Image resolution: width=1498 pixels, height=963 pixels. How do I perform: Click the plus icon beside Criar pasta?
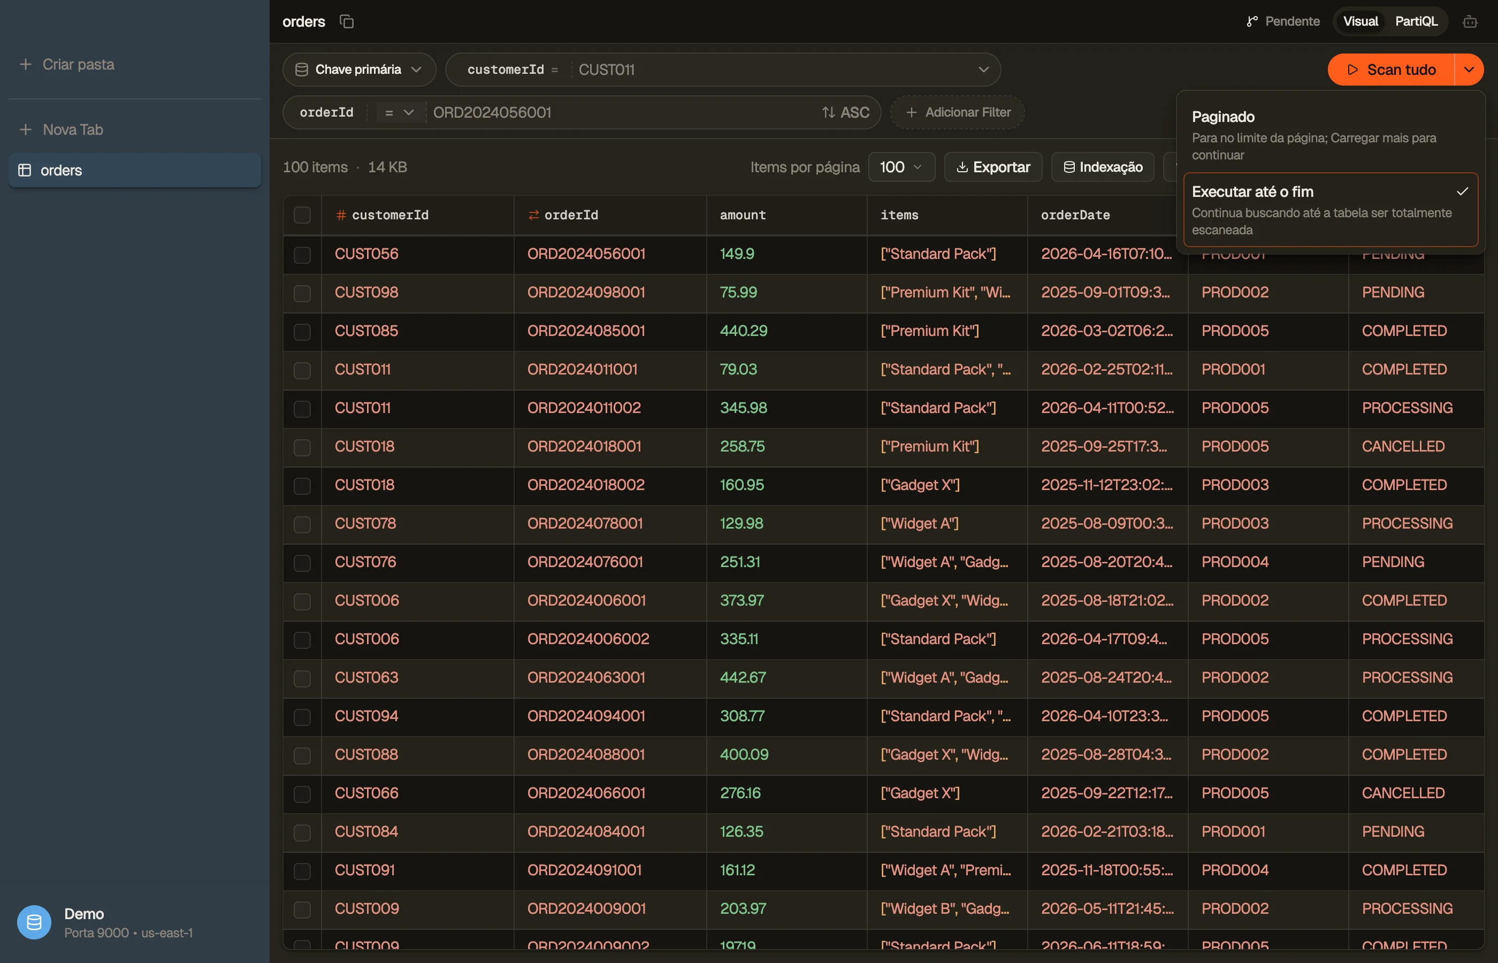tap(26, 64)
